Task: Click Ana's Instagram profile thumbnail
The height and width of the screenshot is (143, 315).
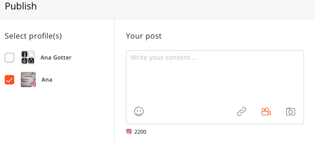Action: 28,79
